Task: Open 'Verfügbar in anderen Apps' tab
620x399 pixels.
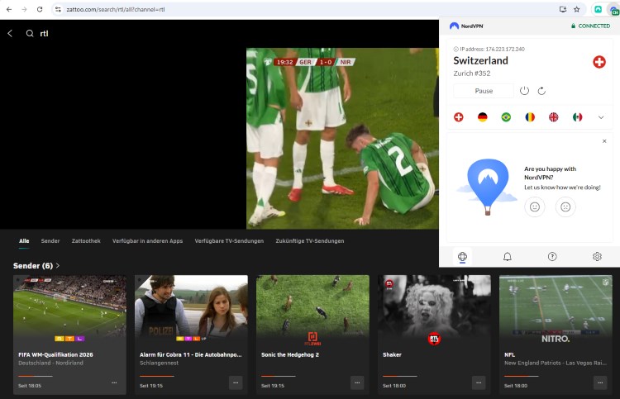Action: [147, 241]
